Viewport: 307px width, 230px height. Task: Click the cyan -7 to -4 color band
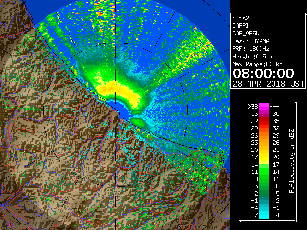(x=264, y=215)
